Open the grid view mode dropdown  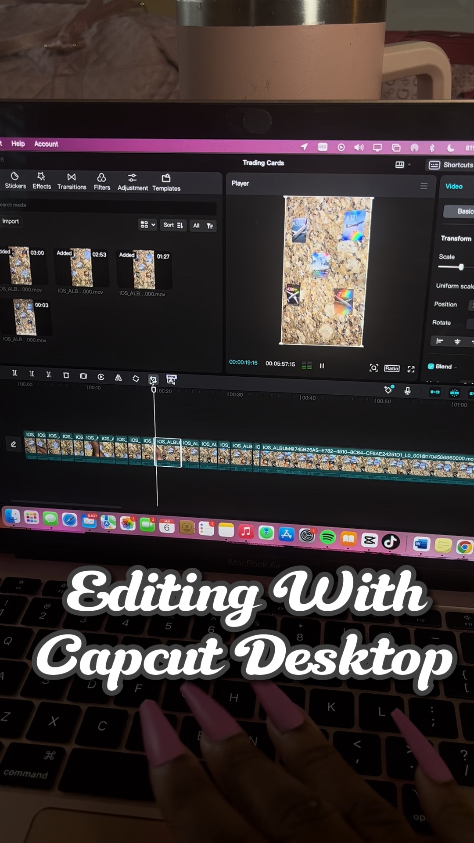147,225
